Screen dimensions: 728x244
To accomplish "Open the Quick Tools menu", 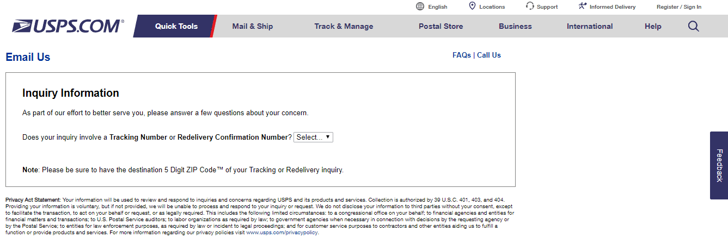I will (x=176, y=26).
